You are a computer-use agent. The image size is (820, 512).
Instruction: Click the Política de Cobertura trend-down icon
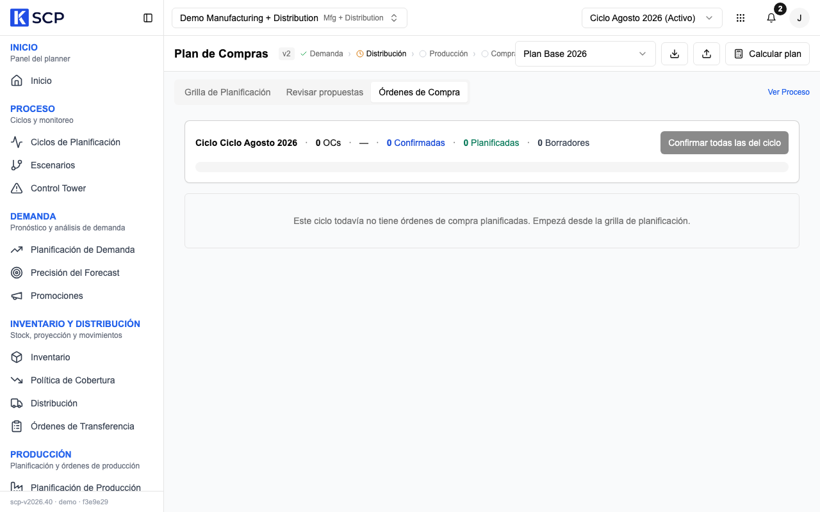pyautogui.click(x=17, y=380)
